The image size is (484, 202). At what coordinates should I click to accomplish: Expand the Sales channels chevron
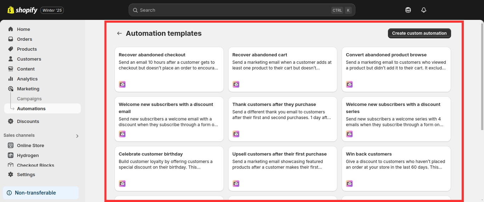click(x=77, y=136)
